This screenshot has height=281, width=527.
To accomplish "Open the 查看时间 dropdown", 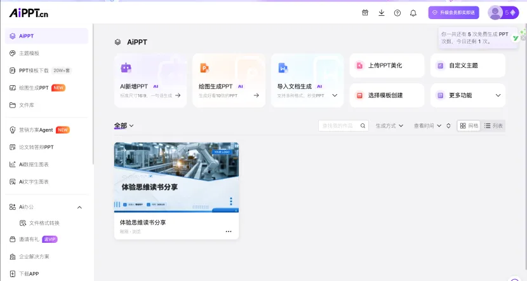I will click(427, 126).
